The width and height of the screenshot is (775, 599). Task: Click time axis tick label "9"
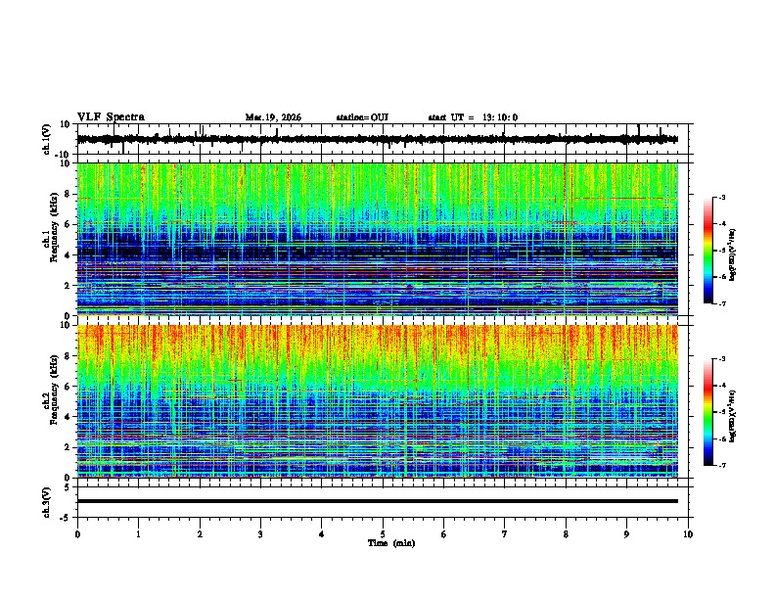tap(626, 534)
